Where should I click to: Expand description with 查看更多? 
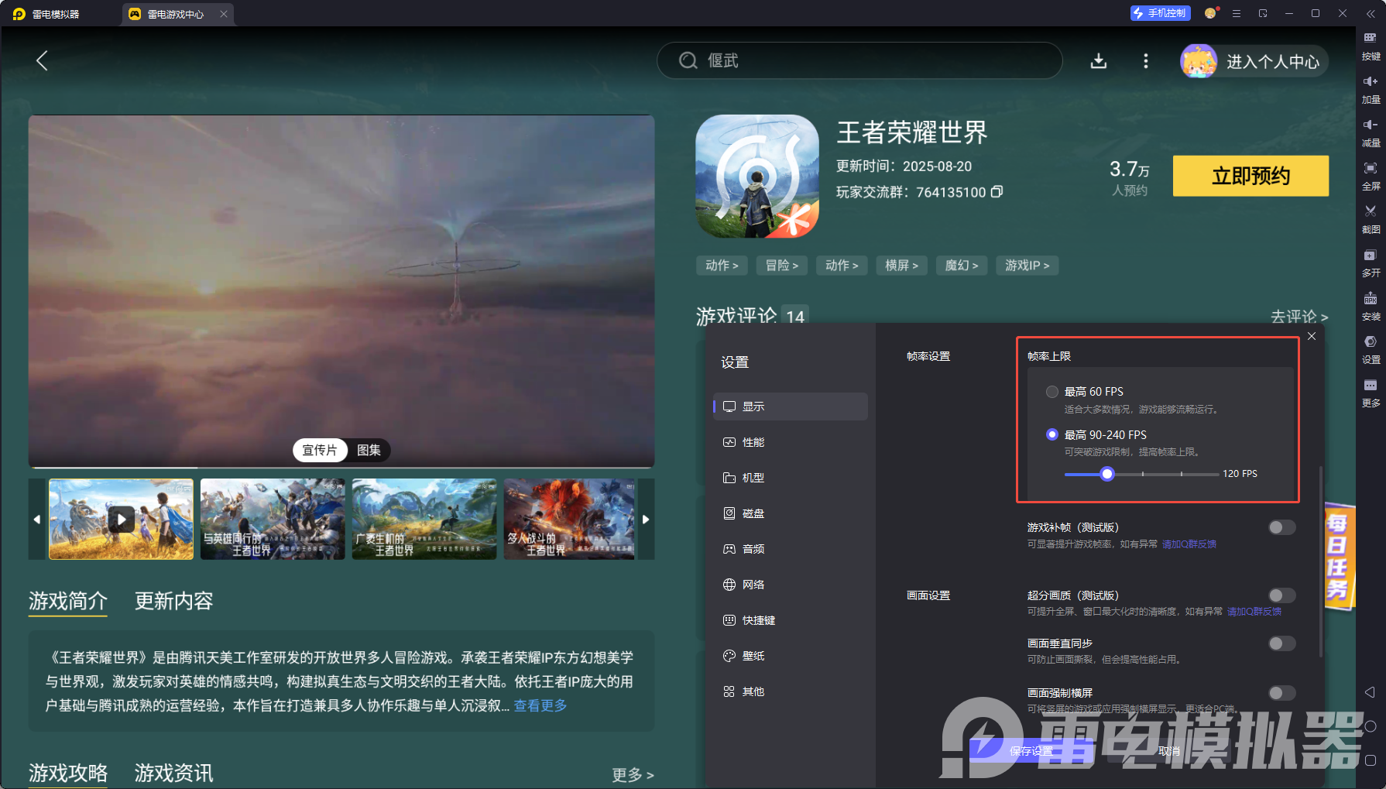(540, 705)
